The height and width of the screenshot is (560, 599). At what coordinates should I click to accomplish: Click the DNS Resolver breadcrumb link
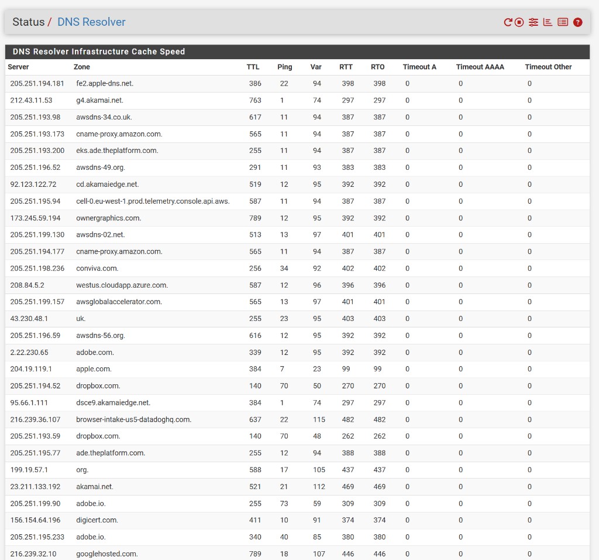pos(91,22)
